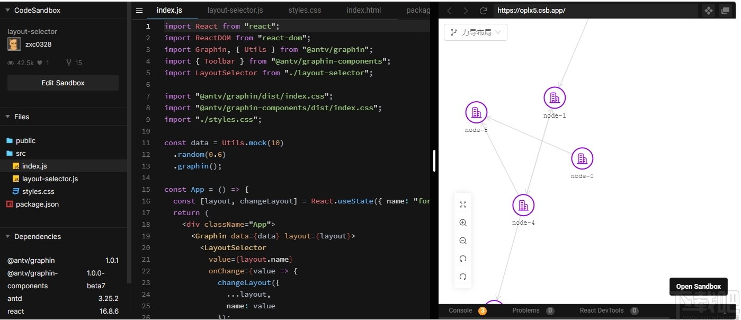Open preview in a new window icon

[725, 10]
